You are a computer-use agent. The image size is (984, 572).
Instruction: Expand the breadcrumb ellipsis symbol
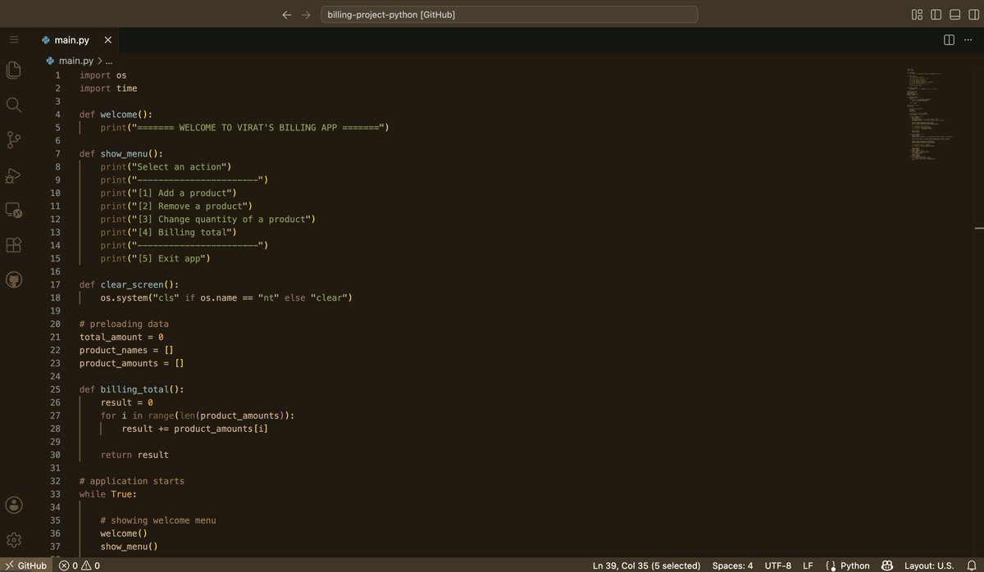[x=109, y=61]
